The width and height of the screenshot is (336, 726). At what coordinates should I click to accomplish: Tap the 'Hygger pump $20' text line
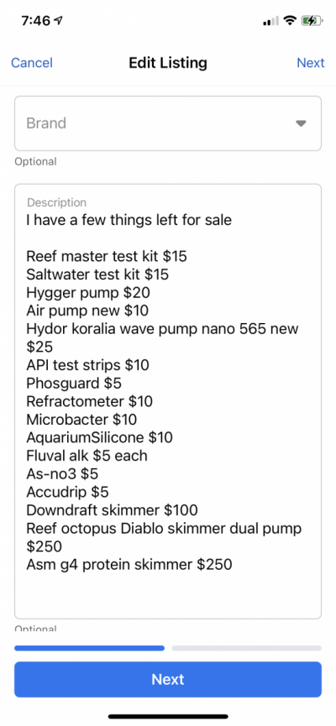point(88,293)
